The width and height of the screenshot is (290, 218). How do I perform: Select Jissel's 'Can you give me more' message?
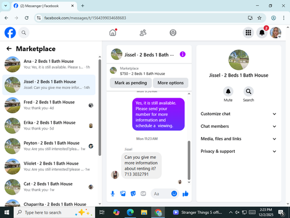pos(142,166)
